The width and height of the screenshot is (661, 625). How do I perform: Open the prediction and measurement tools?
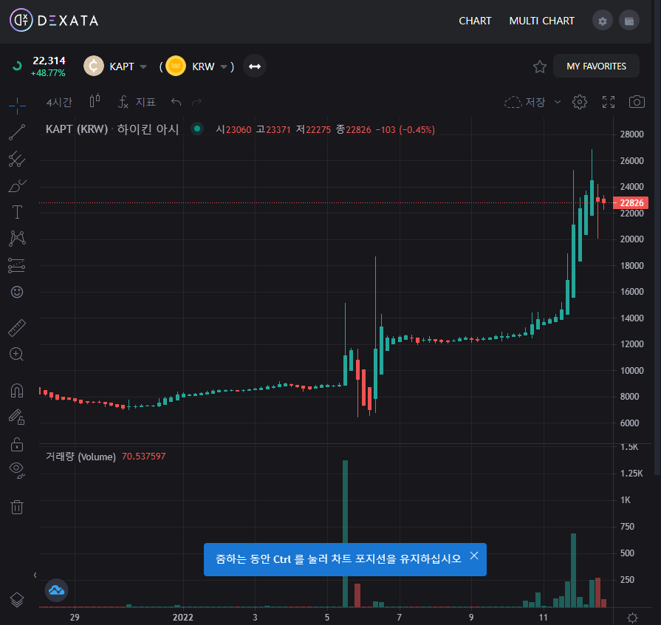(17, 266)
